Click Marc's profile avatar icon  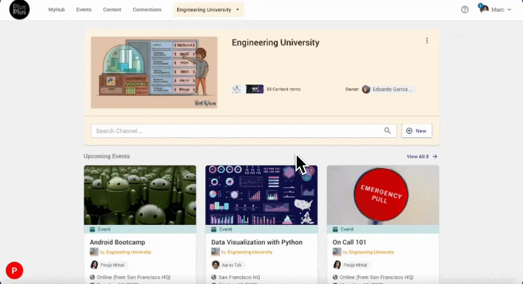(x=484, y=9)
